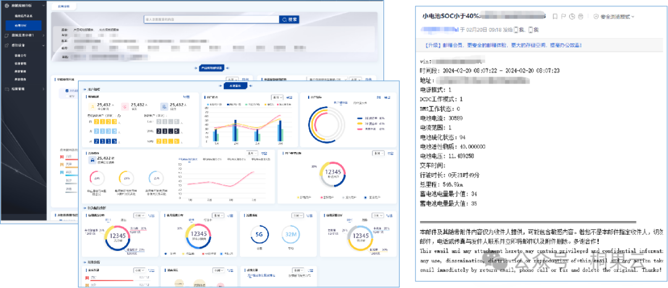Click the blue 搜索 search button
668x288 pixels.
click(289, 20)
